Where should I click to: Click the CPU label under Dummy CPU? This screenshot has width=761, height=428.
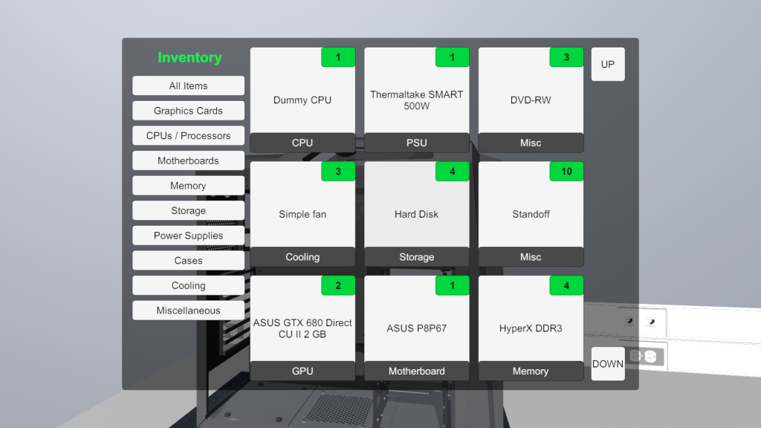point(302,143)
